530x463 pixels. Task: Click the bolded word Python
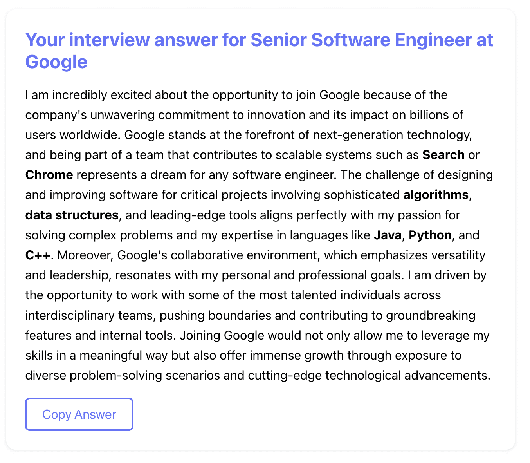pos(429,235)
